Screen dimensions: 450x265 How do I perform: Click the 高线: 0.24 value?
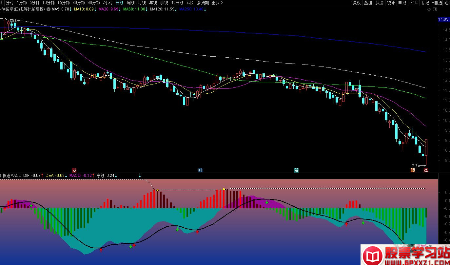tap(106, 176)
